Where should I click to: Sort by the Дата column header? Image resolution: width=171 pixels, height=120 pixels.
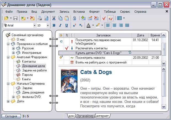click(140, 35)
